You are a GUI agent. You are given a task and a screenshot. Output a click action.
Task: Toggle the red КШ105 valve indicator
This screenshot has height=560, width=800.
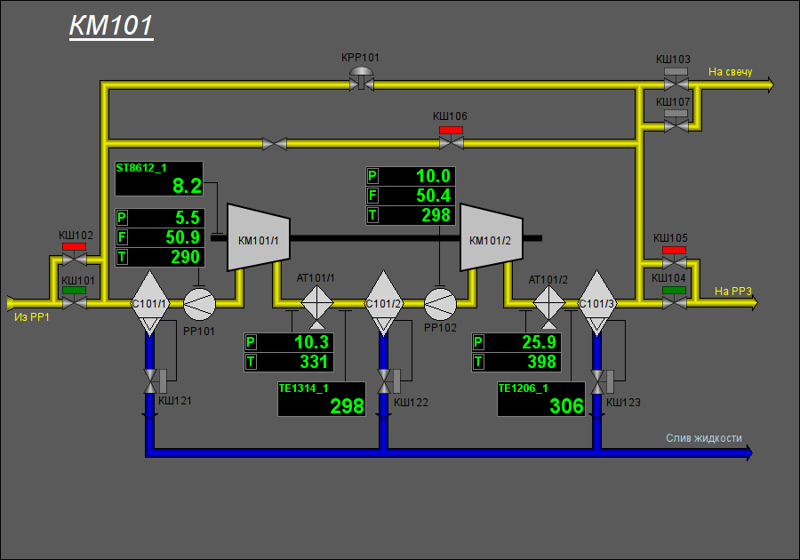coord(674,250)
